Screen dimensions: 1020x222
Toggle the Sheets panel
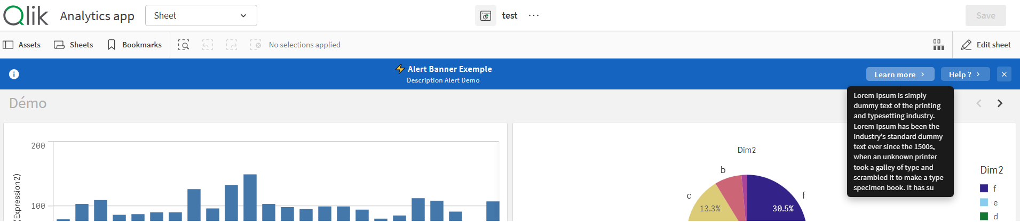coord(74,45)
